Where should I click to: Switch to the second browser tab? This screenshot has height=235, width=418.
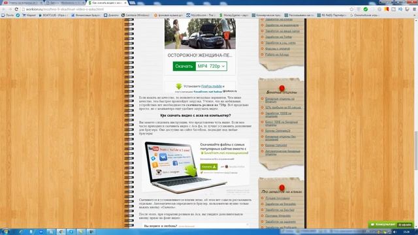[65, 3]
